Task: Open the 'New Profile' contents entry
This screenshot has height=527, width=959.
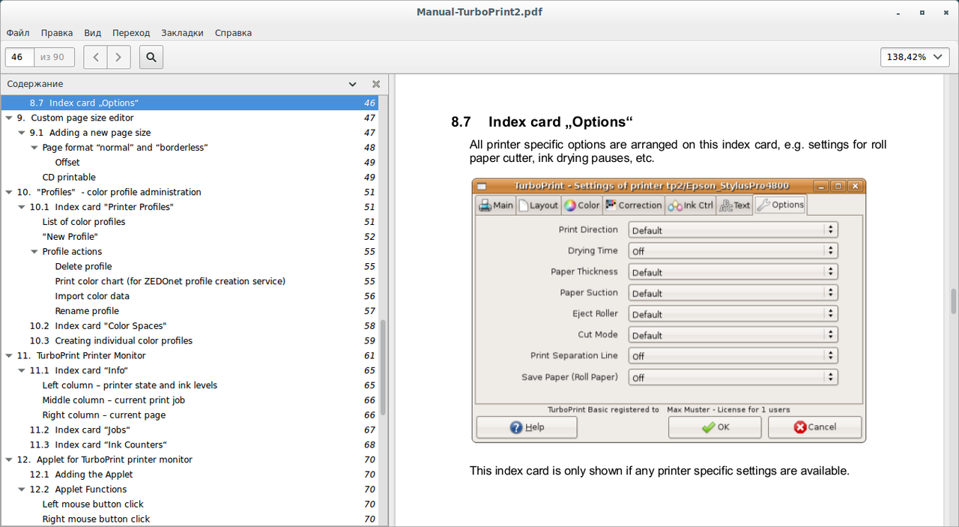Action: (x=70, y=237)
